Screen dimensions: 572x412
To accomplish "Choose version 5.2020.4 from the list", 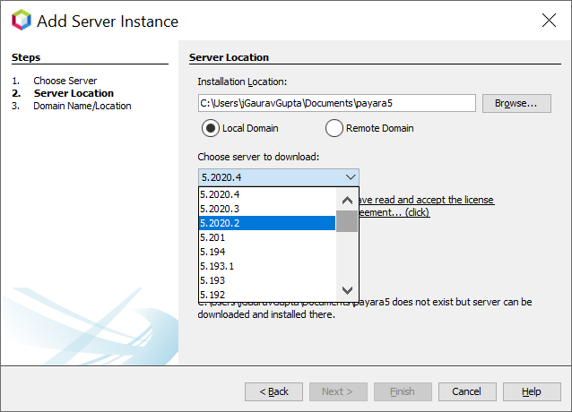I will pyautogui.click(x=267, y=194).
